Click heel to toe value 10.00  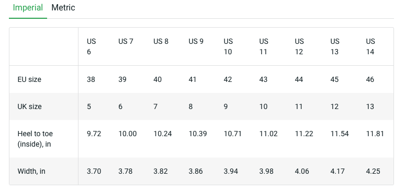(127, 134)
